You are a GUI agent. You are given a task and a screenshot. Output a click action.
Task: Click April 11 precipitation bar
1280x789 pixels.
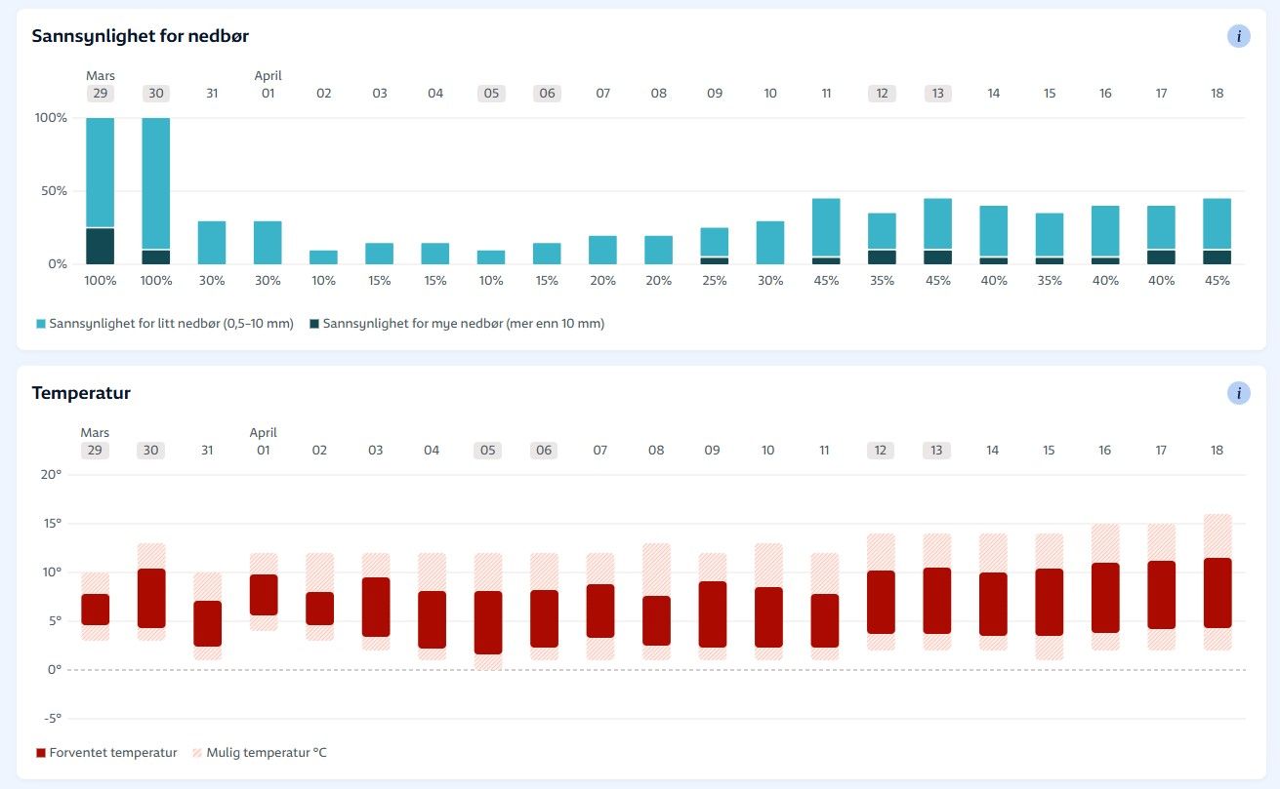click(826, 229)
